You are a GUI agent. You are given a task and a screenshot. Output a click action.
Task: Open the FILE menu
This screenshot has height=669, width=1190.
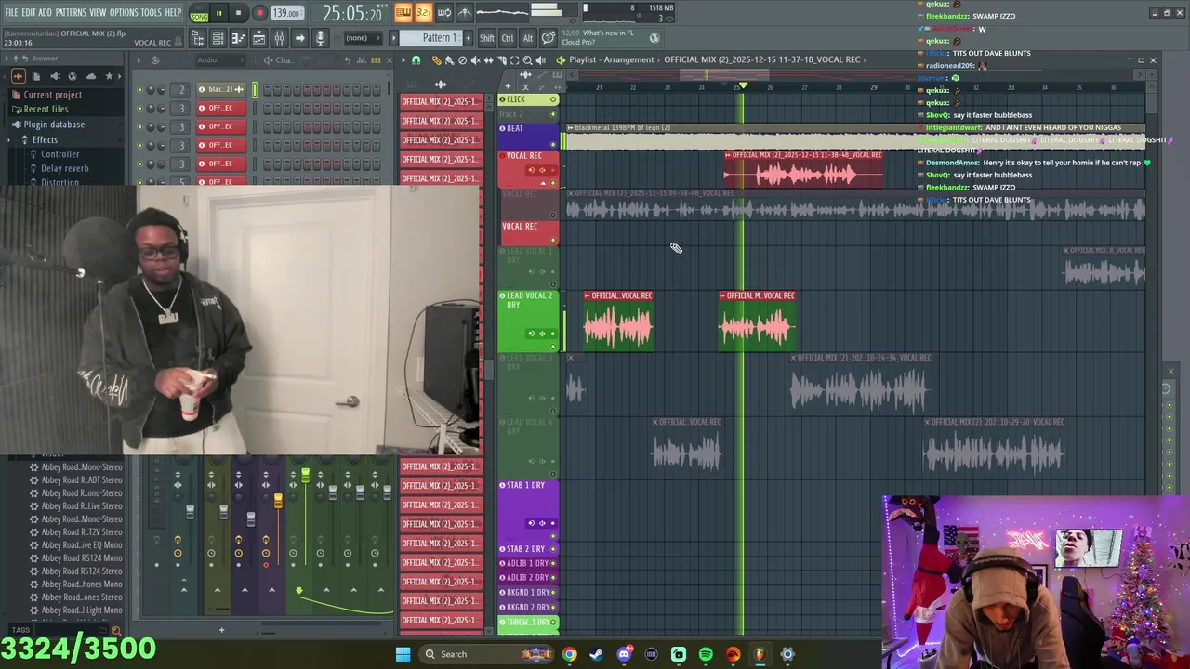(x=11, y=12)
